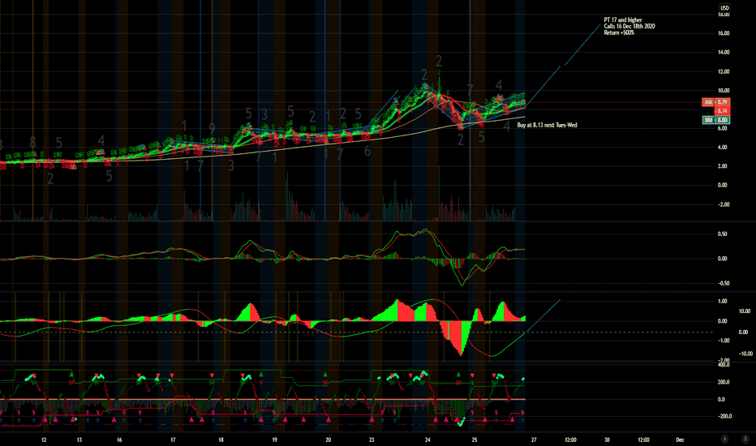Click the date 20 on time axis
Viewport: 756px width, 446px height.
click(x=328, y=440)
